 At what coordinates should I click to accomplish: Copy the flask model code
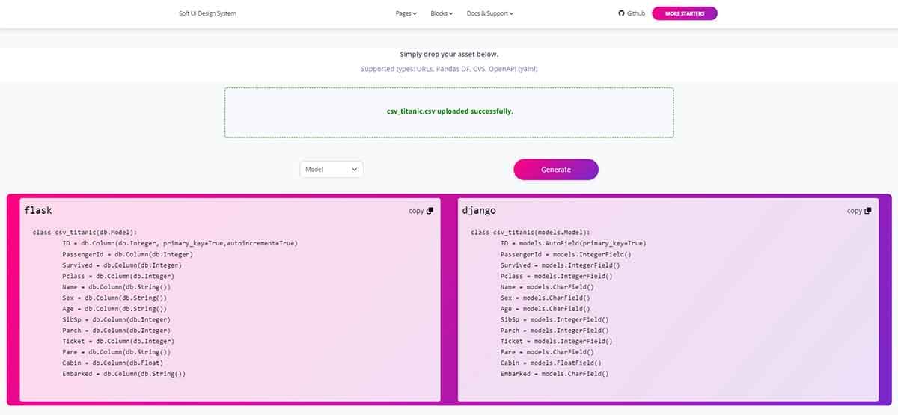tap(421, 211)
